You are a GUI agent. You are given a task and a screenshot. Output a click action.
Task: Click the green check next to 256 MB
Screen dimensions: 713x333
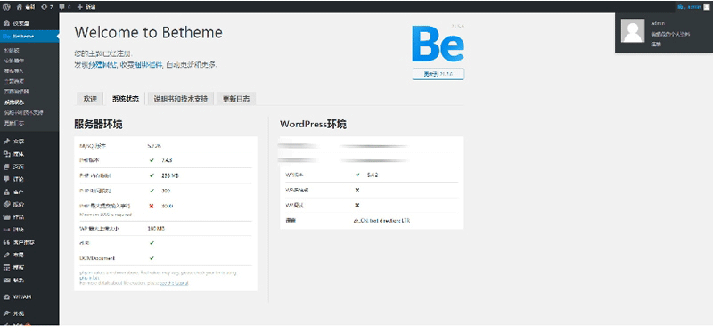(152, 175)
